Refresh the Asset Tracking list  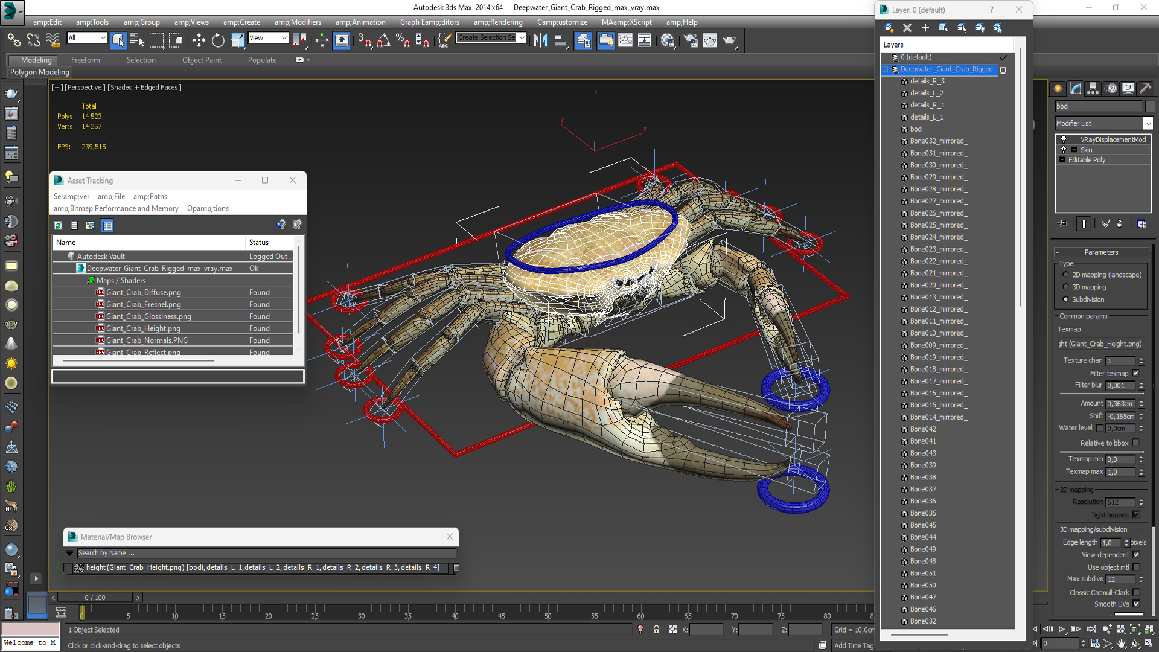(x=59, y=225)
